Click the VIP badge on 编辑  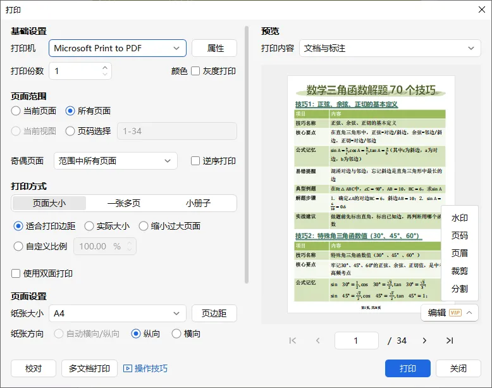455,313
